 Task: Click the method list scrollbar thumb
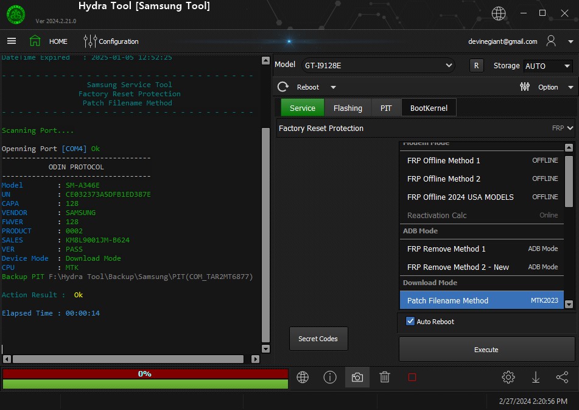[x=569, y=181]
